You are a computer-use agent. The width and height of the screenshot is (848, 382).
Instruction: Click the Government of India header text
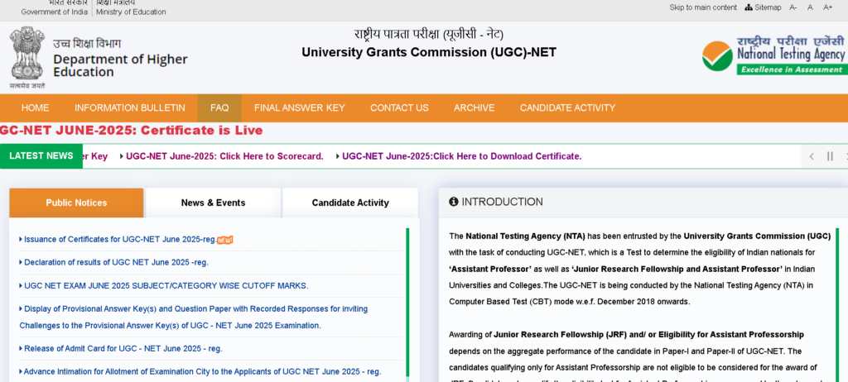[x=54, y=12]
